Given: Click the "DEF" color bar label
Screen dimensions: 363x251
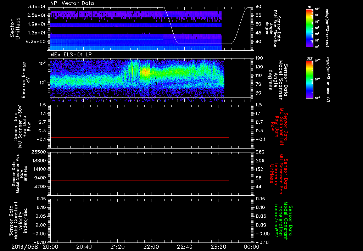Looking at the screenshot, I should (x=310, y=58).
